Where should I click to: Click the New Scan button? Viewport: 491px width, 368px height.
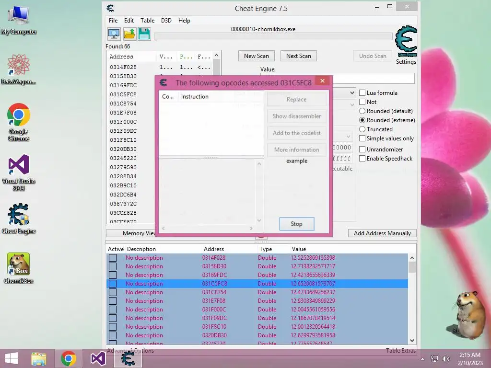coord(257,56)
